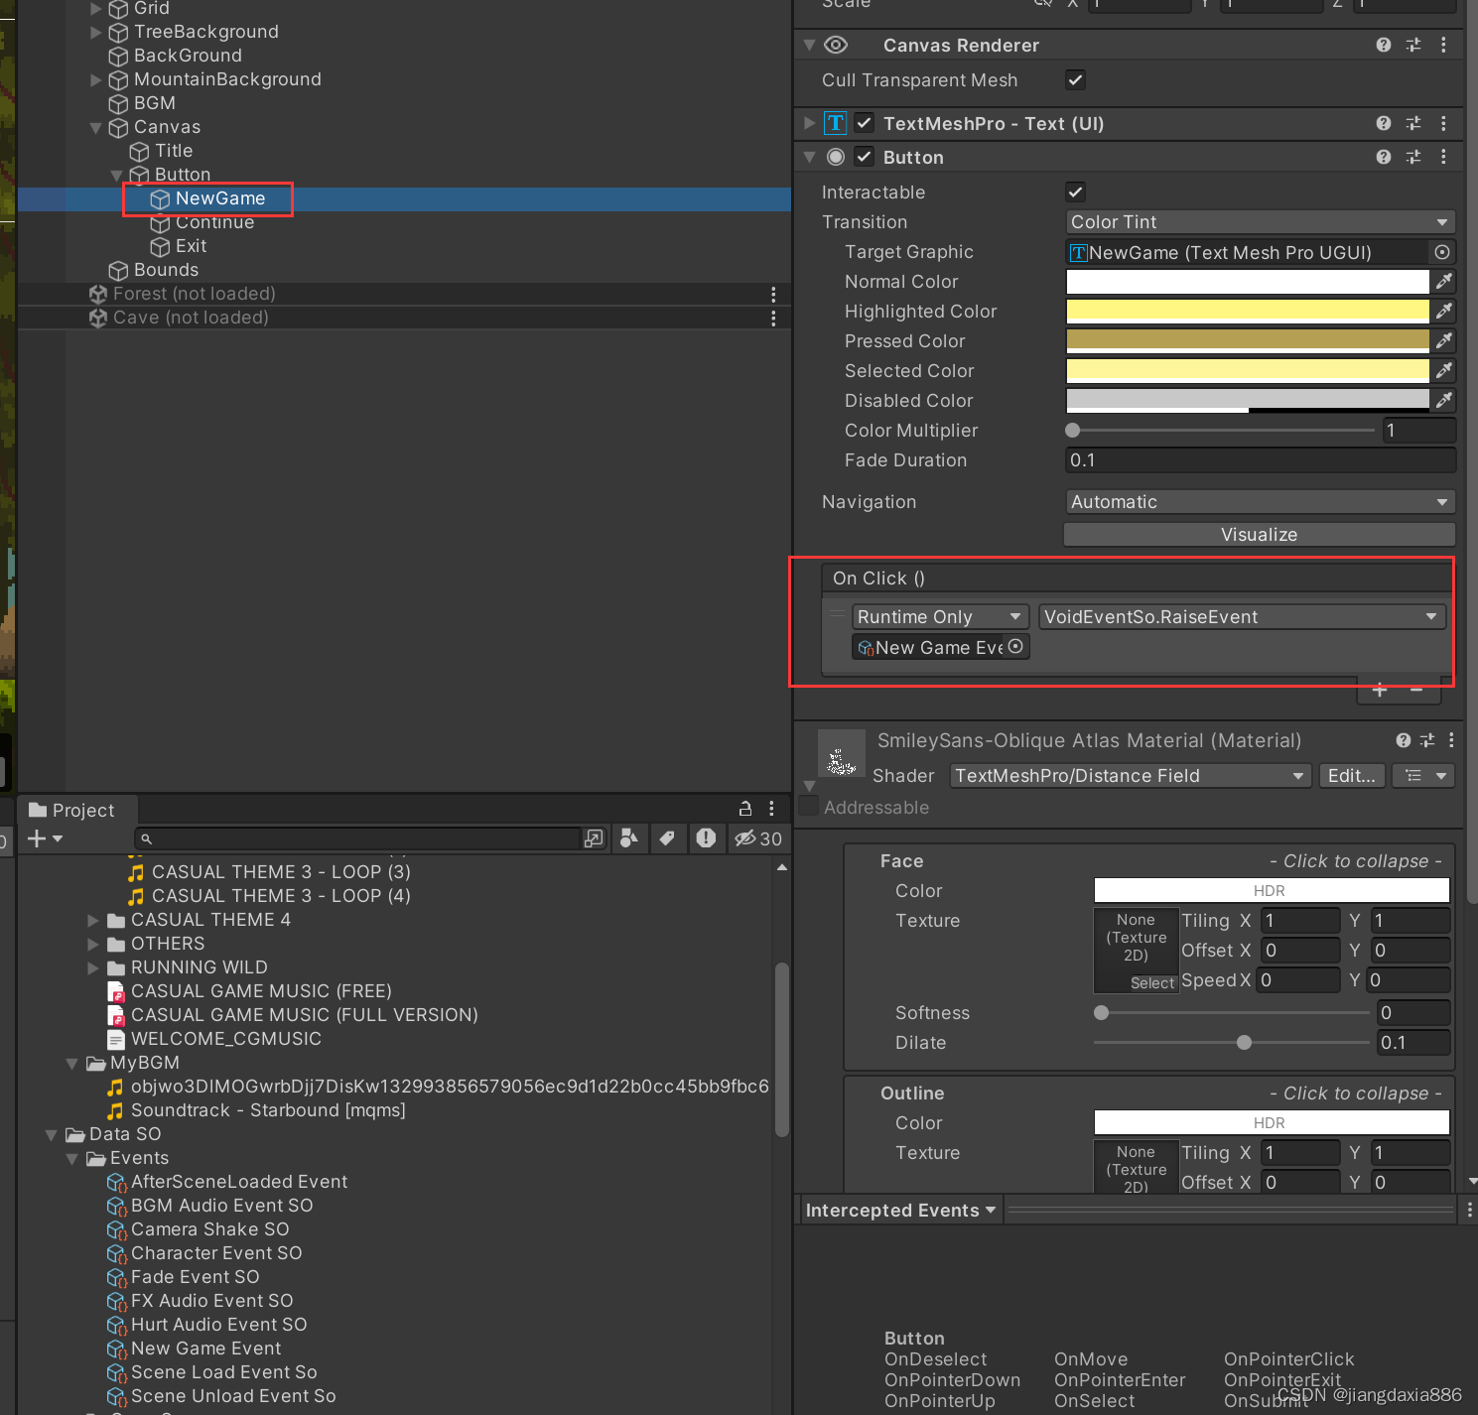Image resolution: width=1478 pixels, height=1415 pixels.
Task: Collapse the Data SO folder
Action: pyautogui.click(x=52, y=1134)
